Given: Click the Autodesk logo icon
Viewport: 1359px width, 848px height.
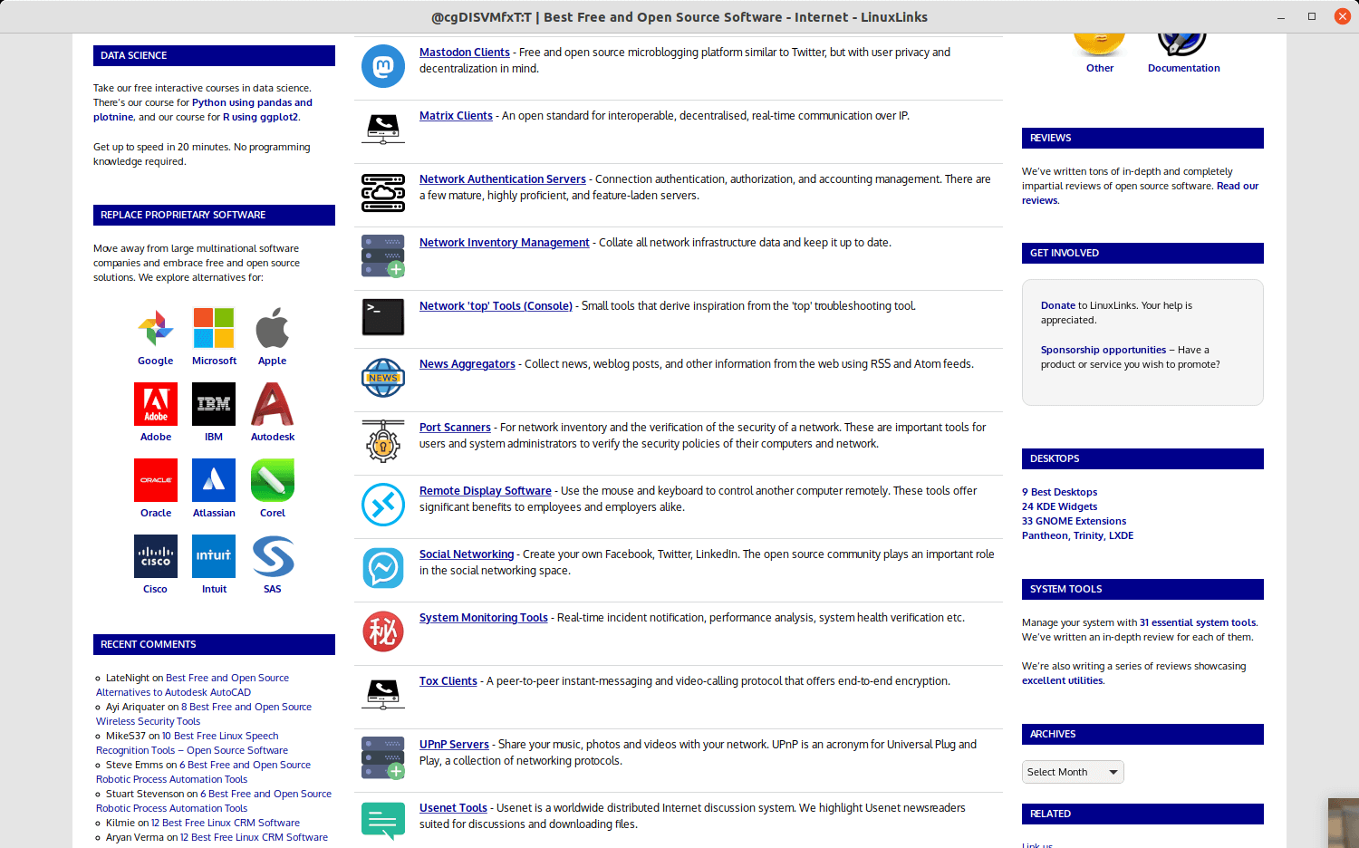Looking at the screenshot, I should 273,404.
